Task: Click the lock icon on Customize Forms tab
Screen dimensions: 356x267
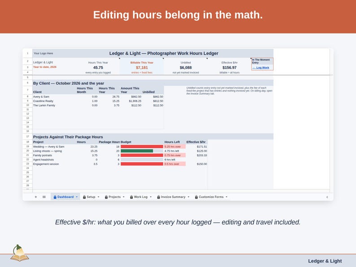Action: [196, 197]
